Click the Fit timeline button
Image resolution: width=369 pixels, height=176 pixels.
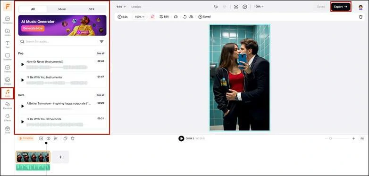point(362,138)
